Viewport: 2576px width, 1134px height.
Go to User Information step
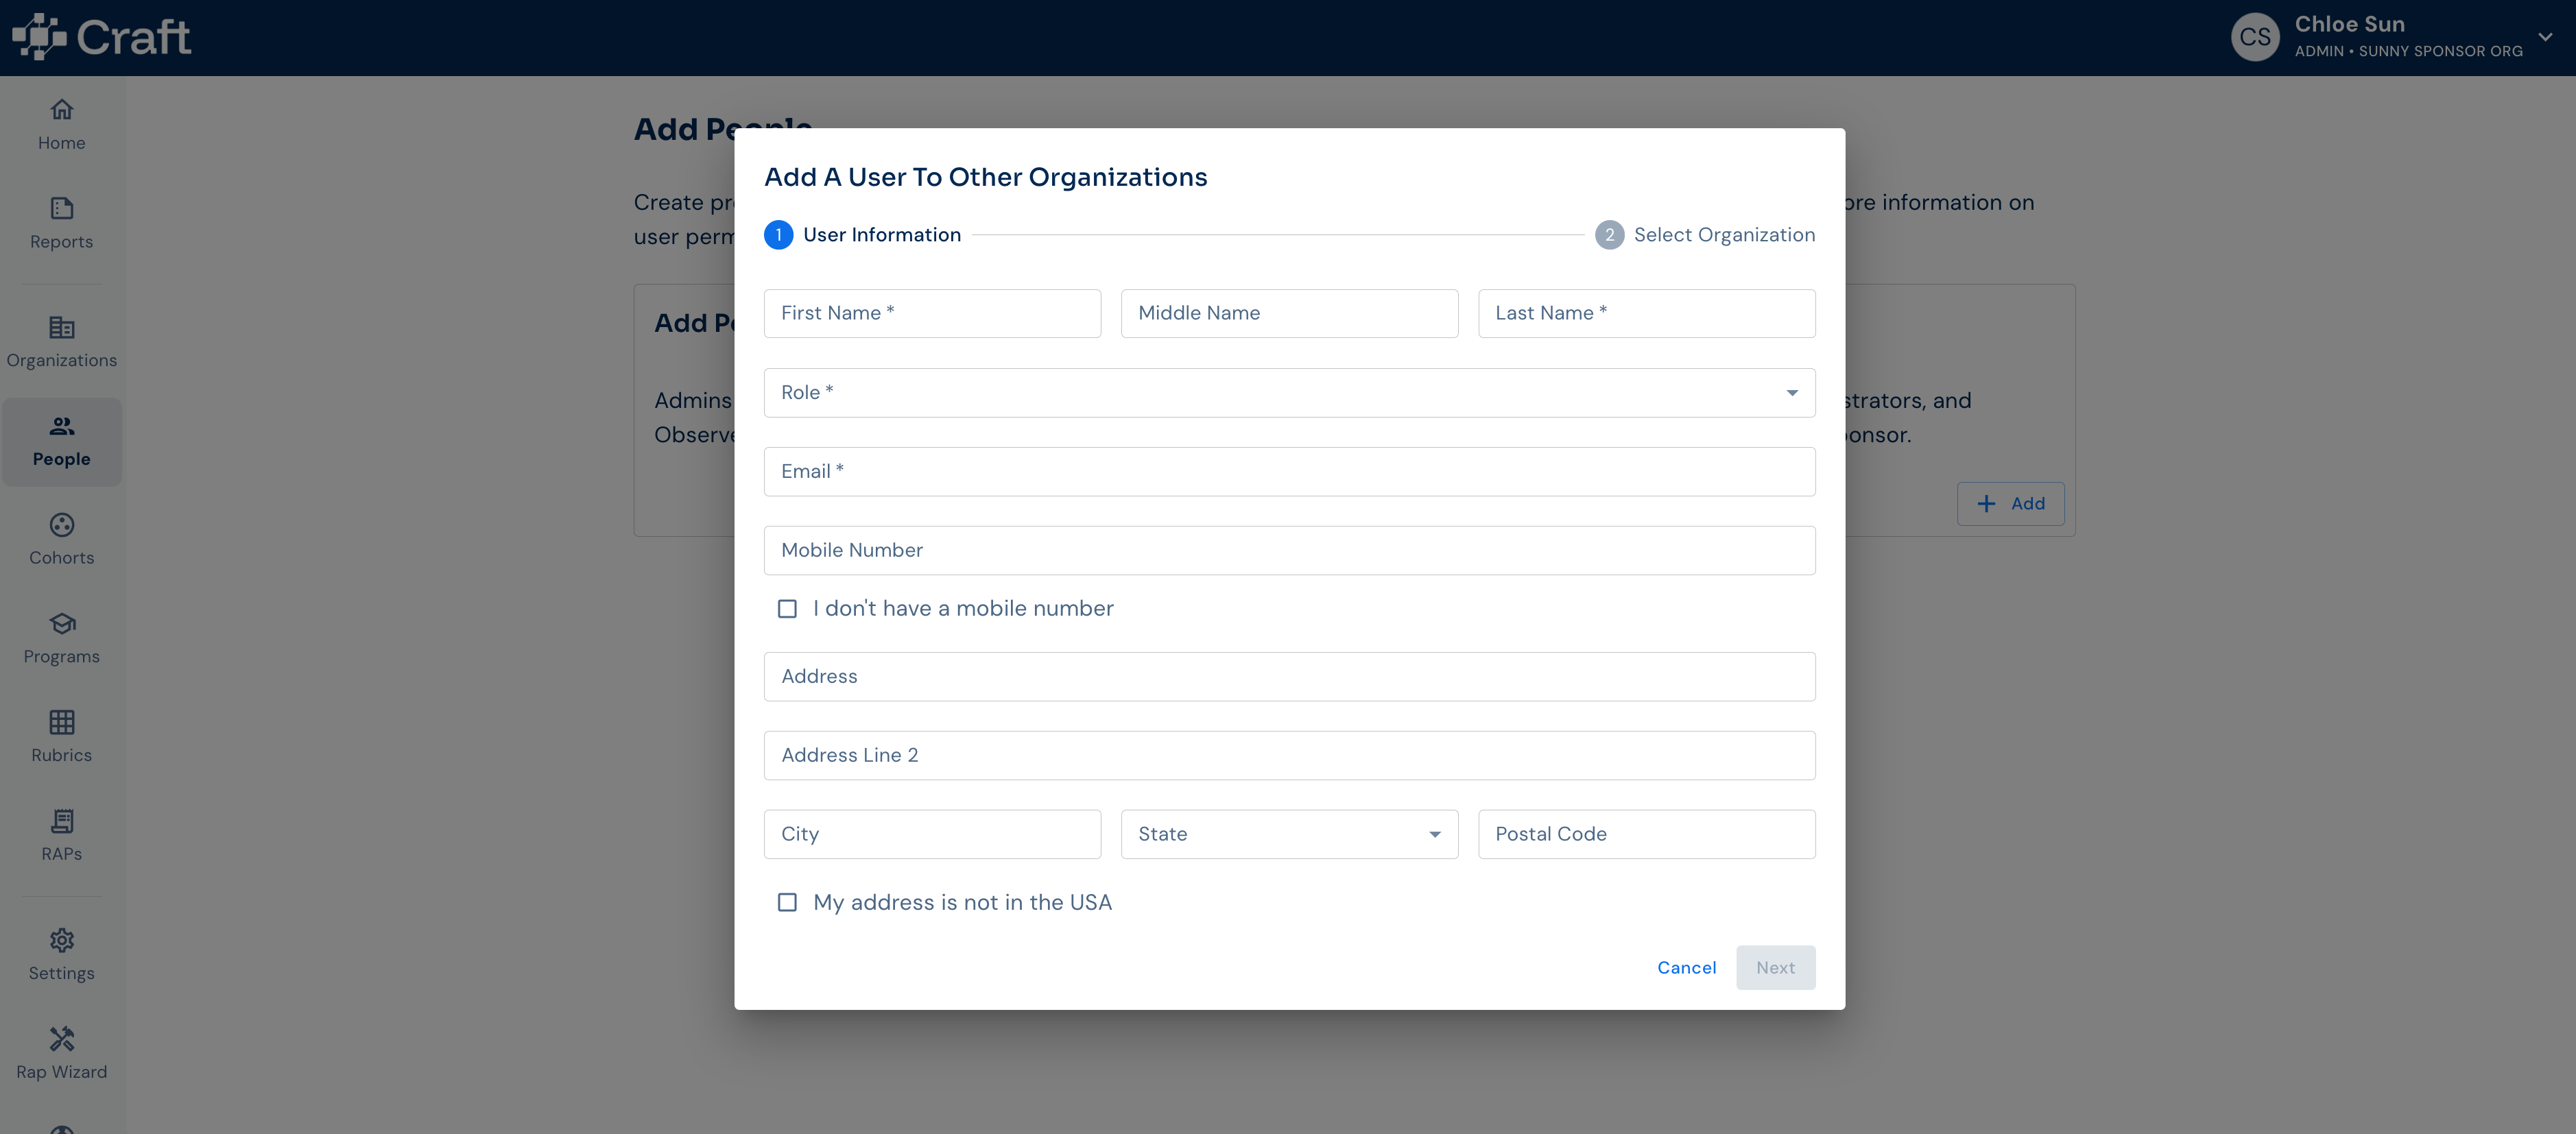(x=881, y=235)
